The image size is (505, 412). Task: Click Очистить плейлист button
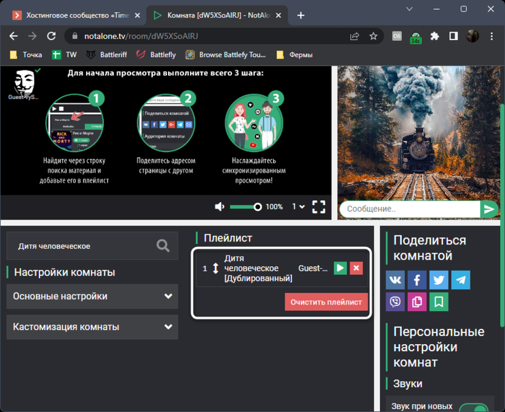tap(326, 302)
